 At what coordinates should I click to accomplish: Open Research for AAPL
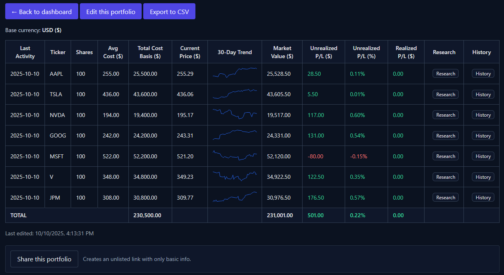(445, 73)
